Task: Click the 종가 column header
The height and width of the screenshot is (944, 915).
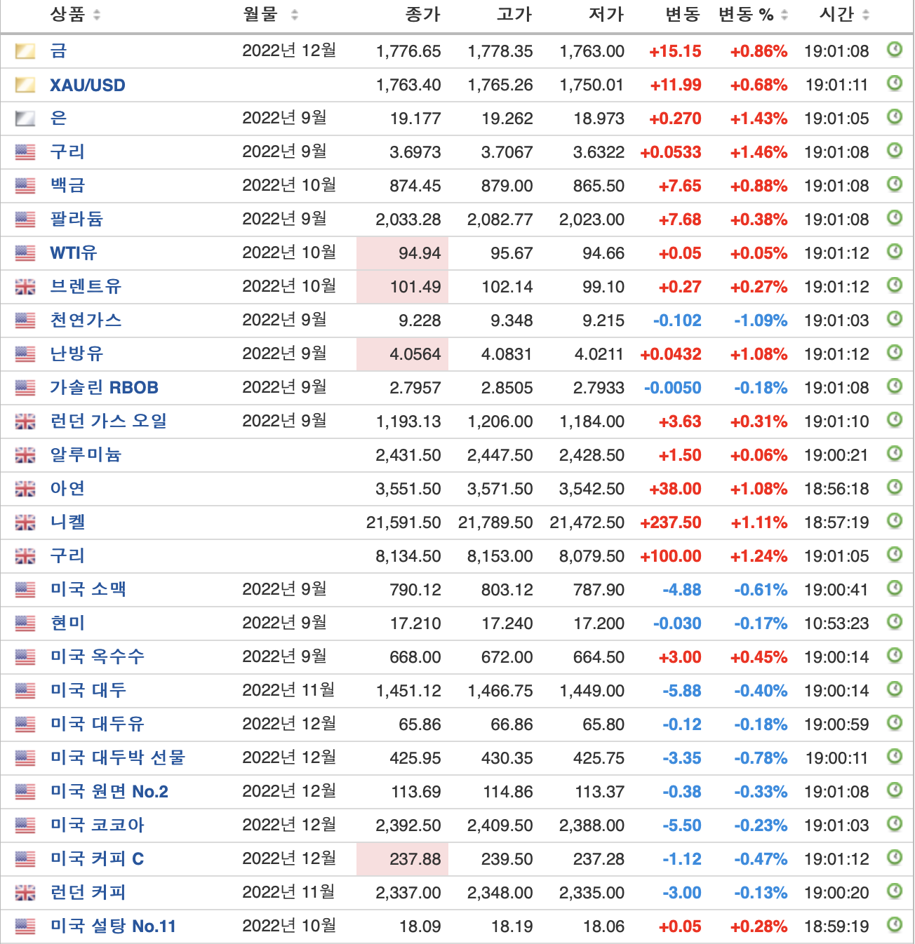Action: (x=423, y=14)
